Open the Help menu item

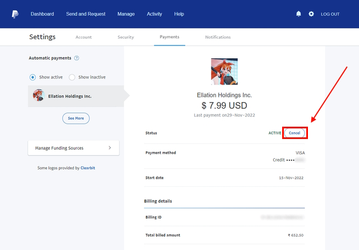tap(179, 14)
